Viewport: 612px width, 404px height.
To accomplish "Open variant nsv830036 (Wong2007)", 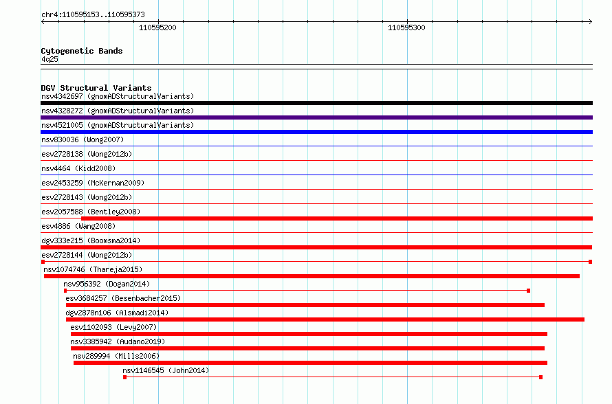I will click(83, 139).
